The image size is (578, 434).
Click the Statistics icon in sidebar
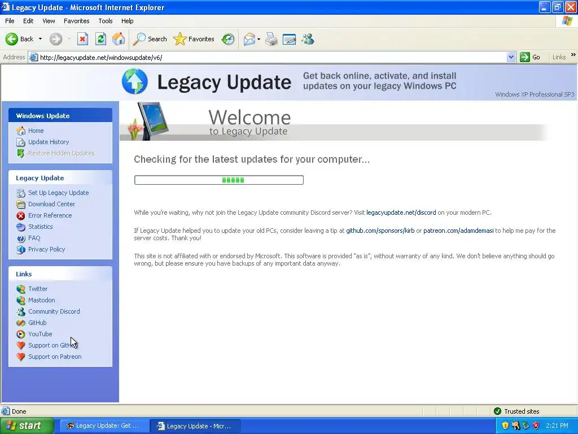pos(21,227)
